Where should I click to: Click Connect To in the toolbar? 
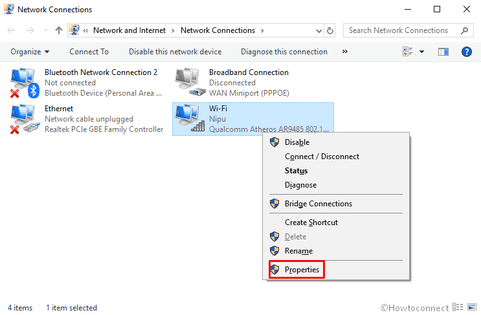pyautogui.click(x=89, y=52)
